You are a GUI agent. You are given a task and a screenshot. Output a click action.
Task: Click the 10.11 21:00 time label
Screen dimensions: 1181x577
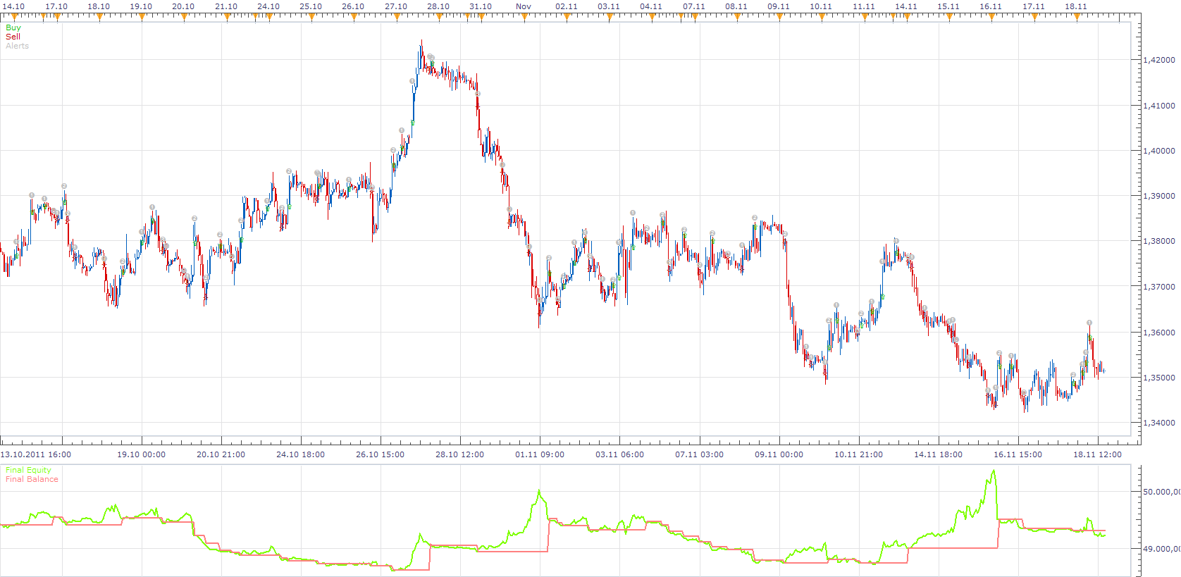point(859,454)
